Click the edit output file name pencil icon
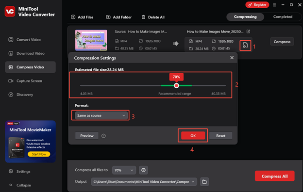 248,31
